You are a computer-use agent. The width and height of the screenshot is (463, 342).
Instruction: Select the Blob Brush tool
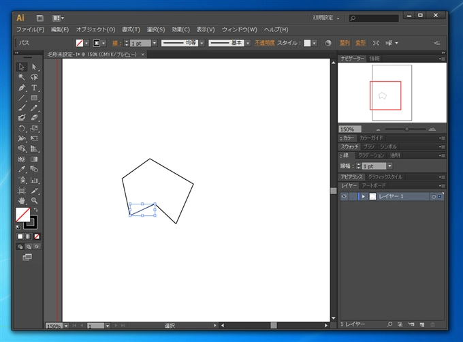pos(22,118)
